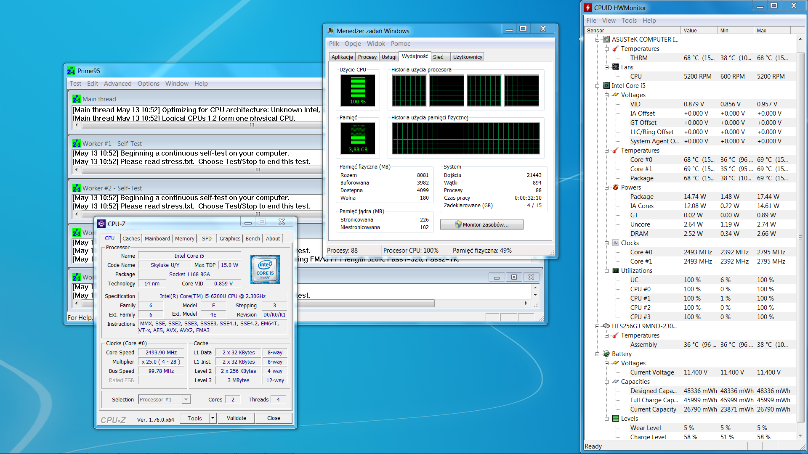Viewport: 808px width, 454px height.
Task: Click the Clocks node icon
Action: coord(616,243)
